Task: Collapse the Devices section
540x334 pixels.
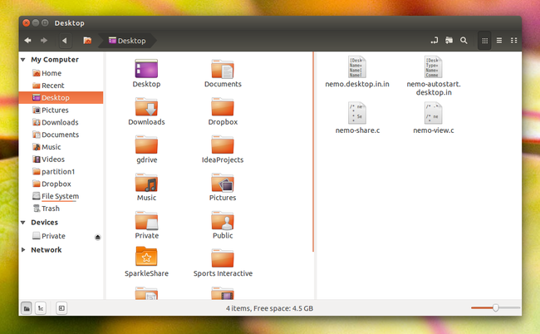Action: (23, 223)
